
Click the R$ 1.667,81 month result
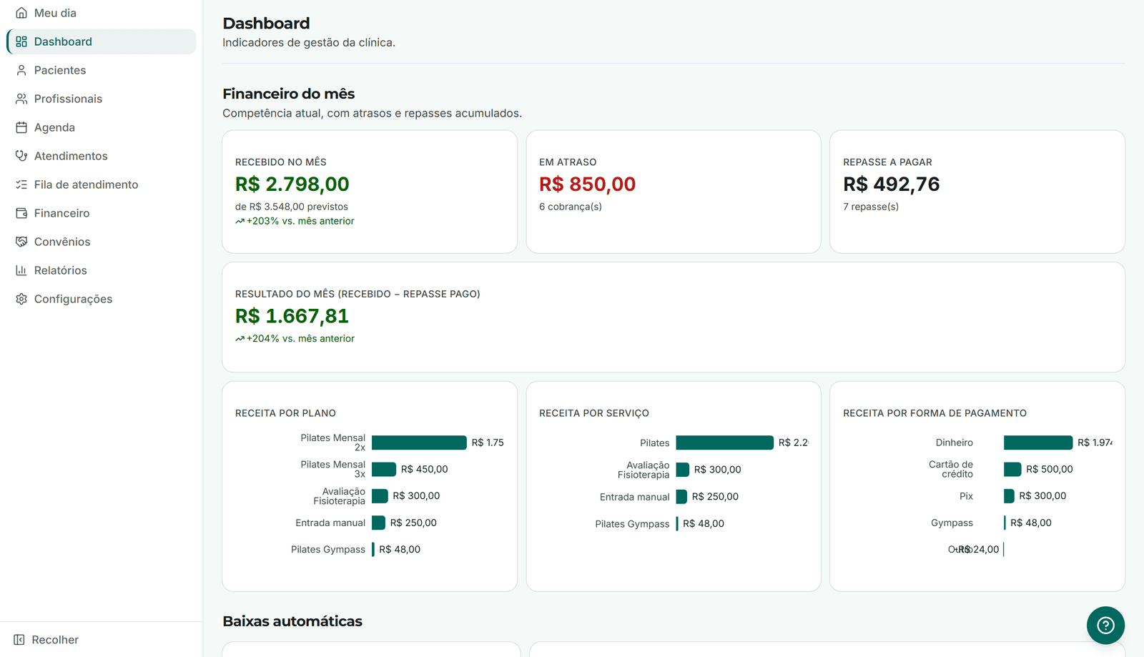(x=292, y=316)
